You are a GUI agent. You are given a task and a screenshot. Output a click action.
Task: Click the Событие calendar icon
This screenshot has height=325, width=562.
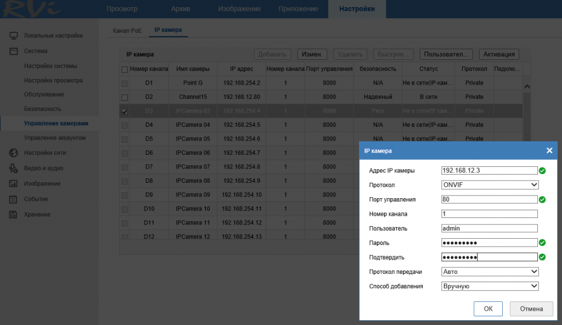pos(14,199)
